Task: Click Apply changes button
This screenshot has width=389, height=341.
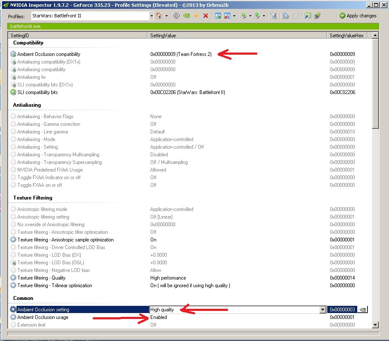Action: coord(358,16)
